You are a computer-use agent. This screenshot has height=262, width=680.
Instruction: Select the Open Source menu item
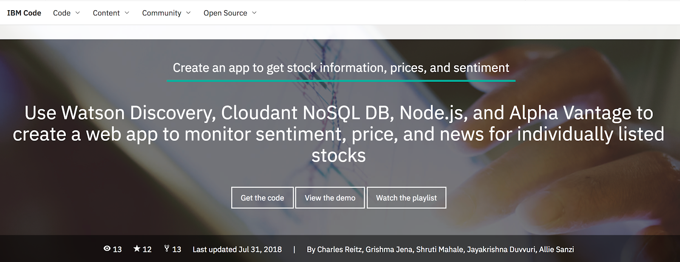(x=225, y=13)
